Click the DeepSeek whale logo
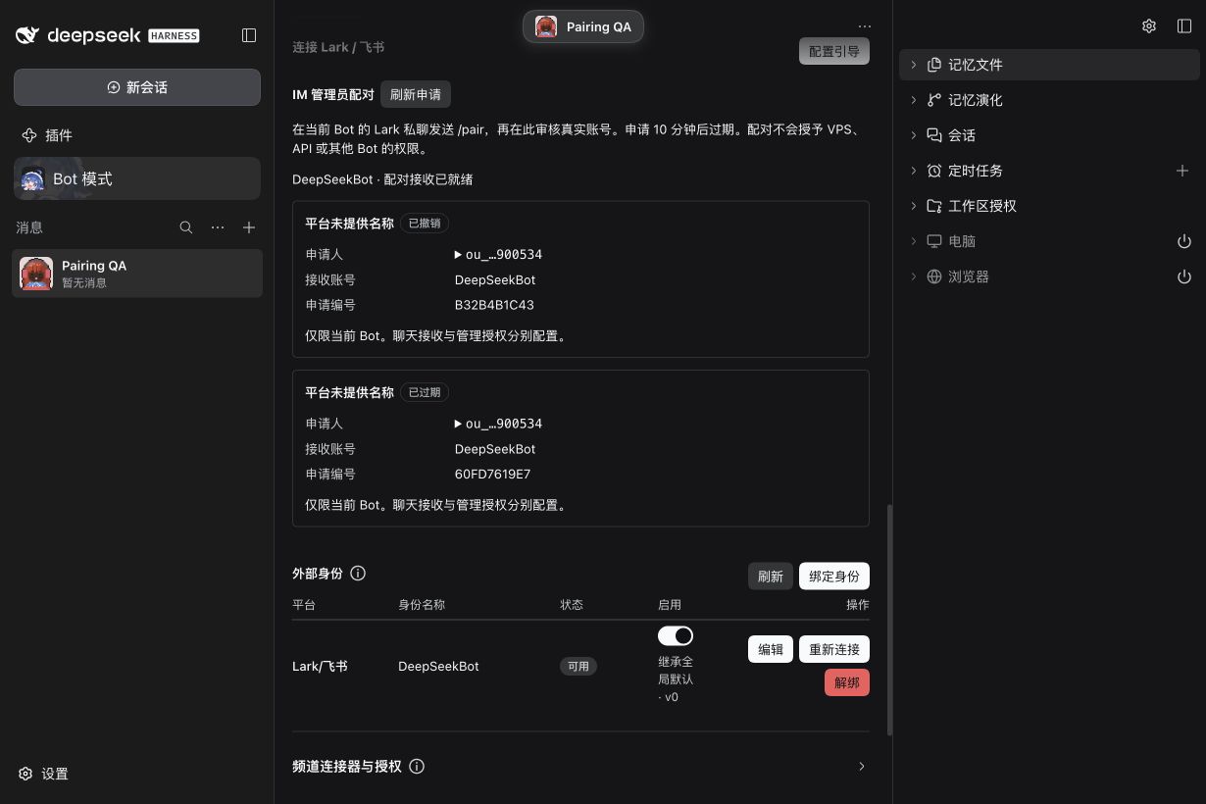 (x=27, y=35)
